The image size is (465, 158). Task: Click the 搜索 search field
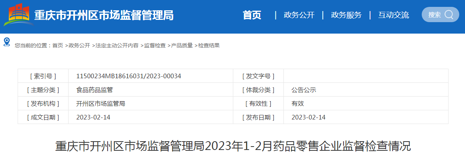click(440, 15)
